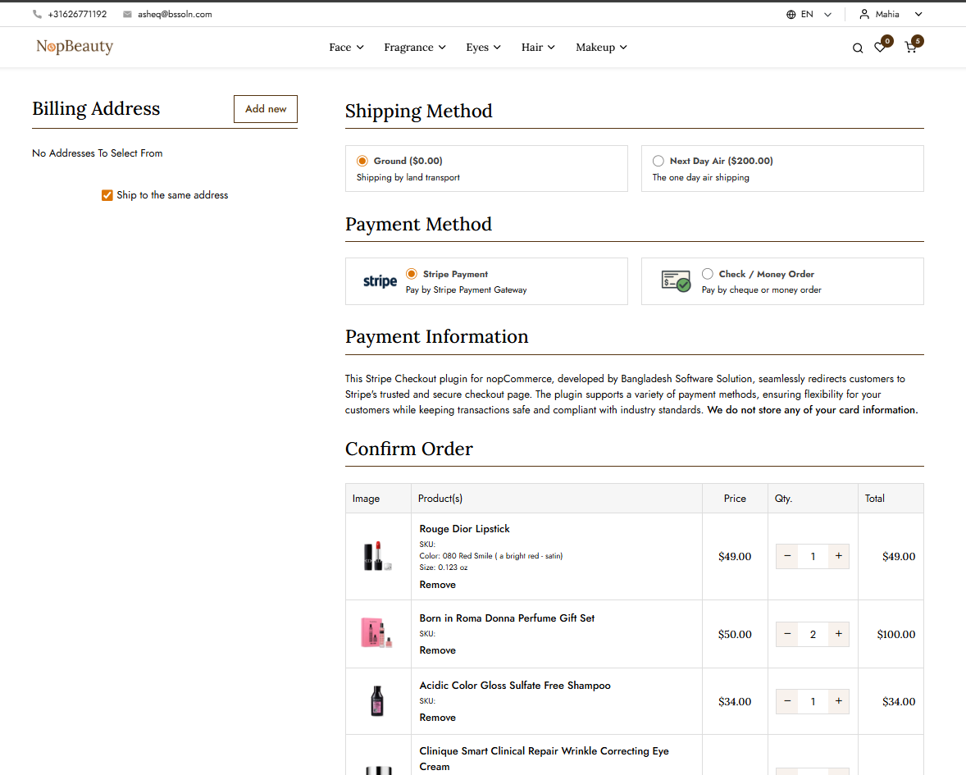Viewport: 966px width, 775px height.
Task: Open the shopping cart icon
Action: (910, 48)
